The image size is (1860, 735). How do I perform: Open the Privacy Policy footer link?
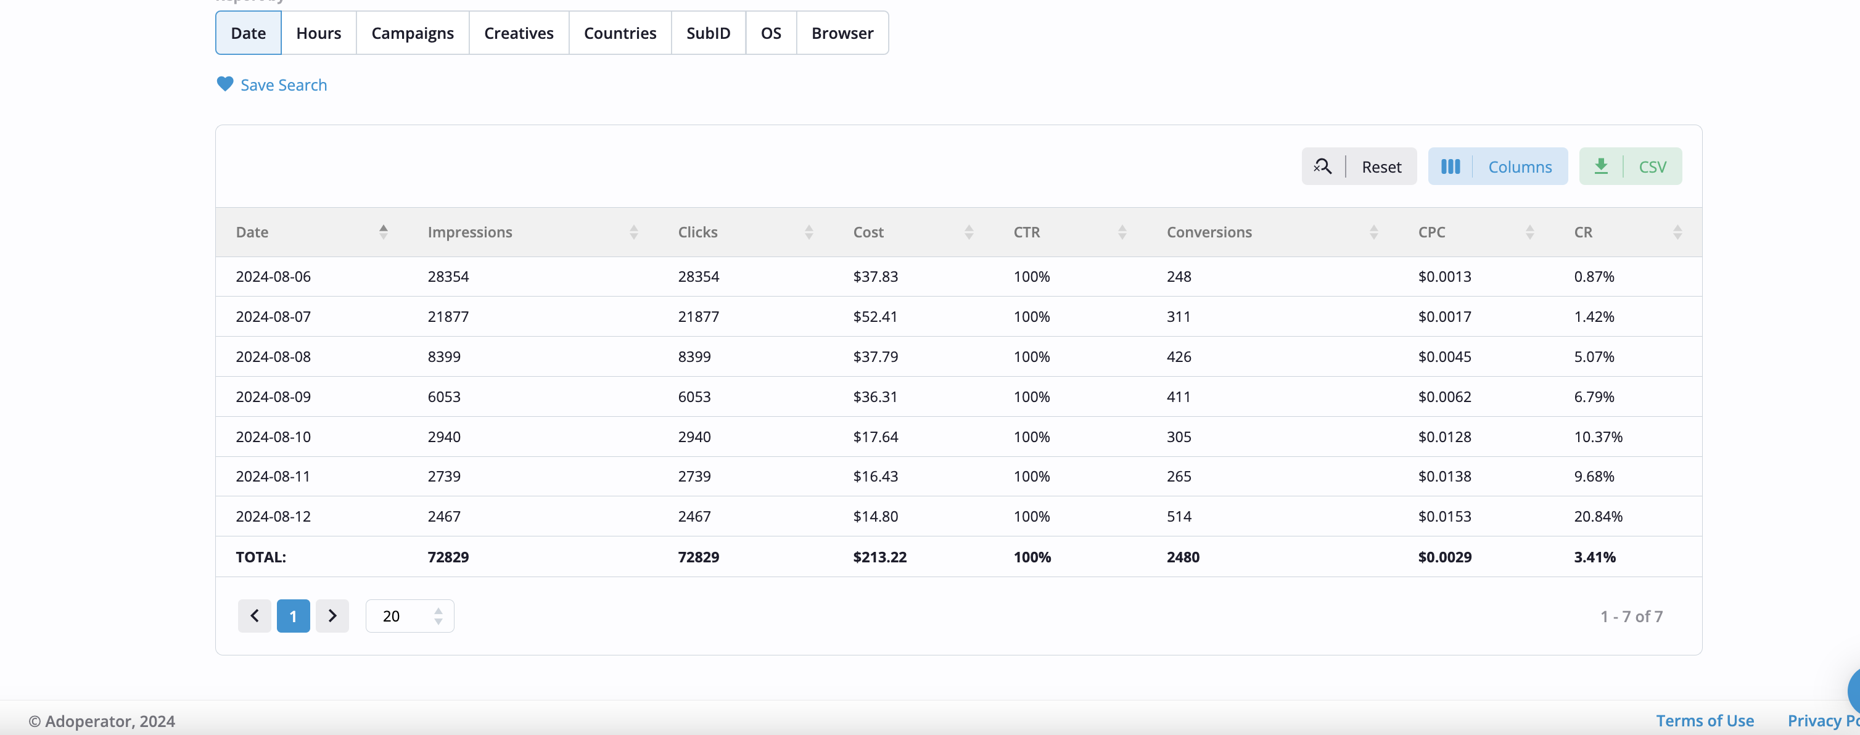1823,721
